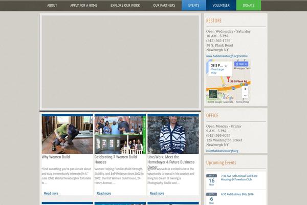Click View larger map link
The width and height of the screenshot is (307, 205).
tap(217, 71)
